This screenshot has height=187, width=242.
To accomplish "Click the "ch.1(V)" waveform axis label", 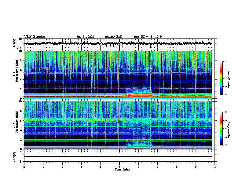I will [x=15, y=43].
